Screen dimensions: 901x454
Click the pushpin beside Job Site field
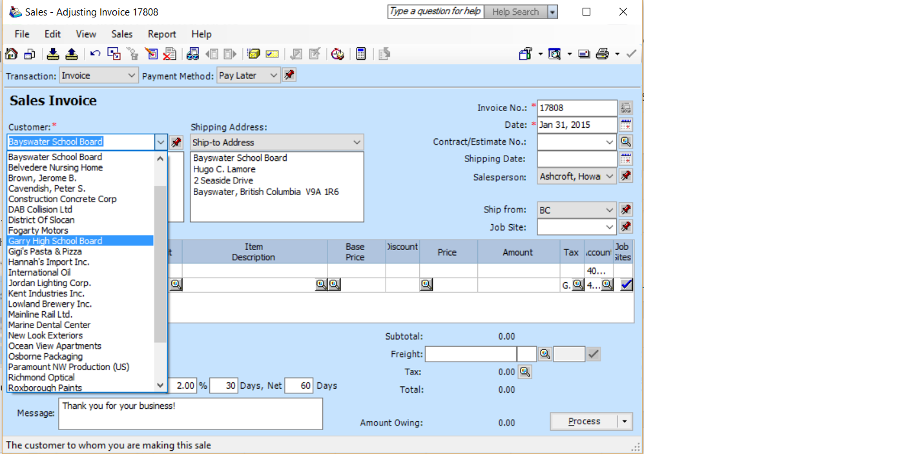pyautogui.click(x=625, y=227)
